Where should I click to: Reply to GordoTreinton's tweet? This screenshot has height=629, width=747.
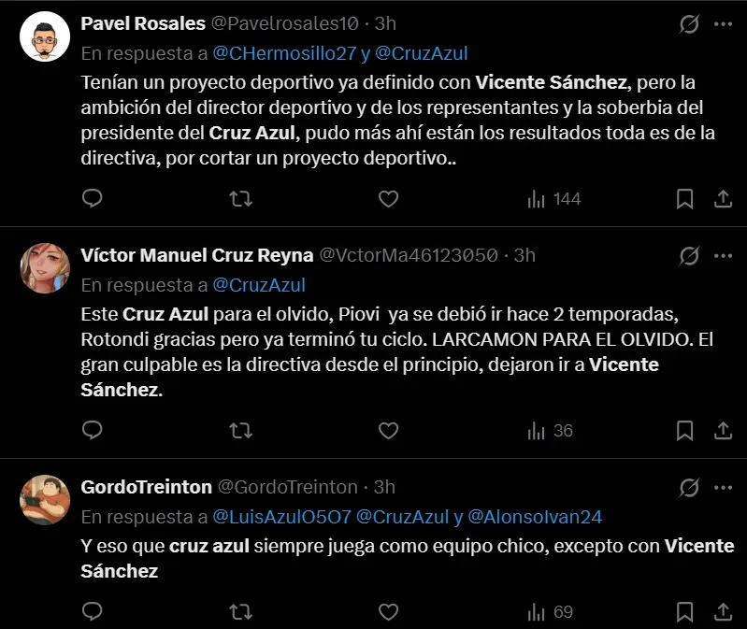click(x=92, y=612)
